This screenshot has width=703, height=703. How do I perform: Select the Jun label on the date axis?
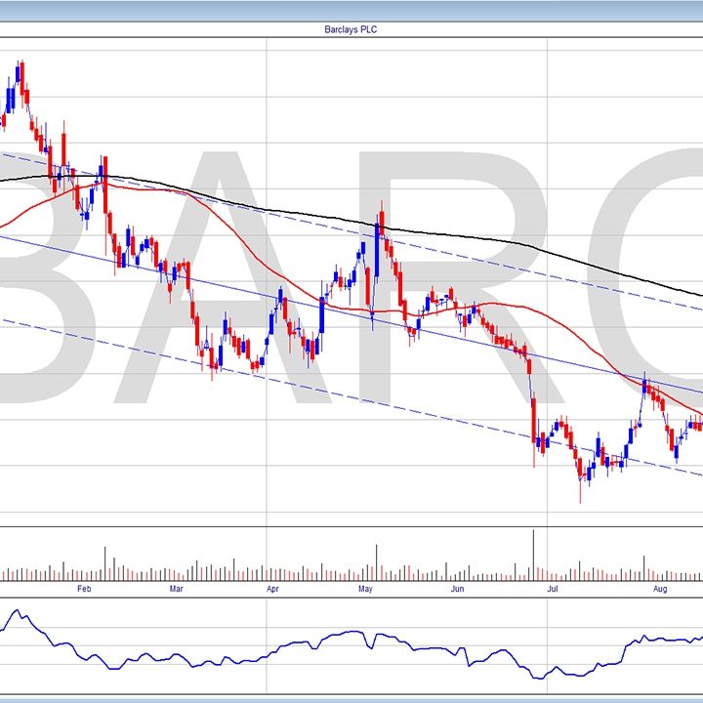click(x=457, y=589)
